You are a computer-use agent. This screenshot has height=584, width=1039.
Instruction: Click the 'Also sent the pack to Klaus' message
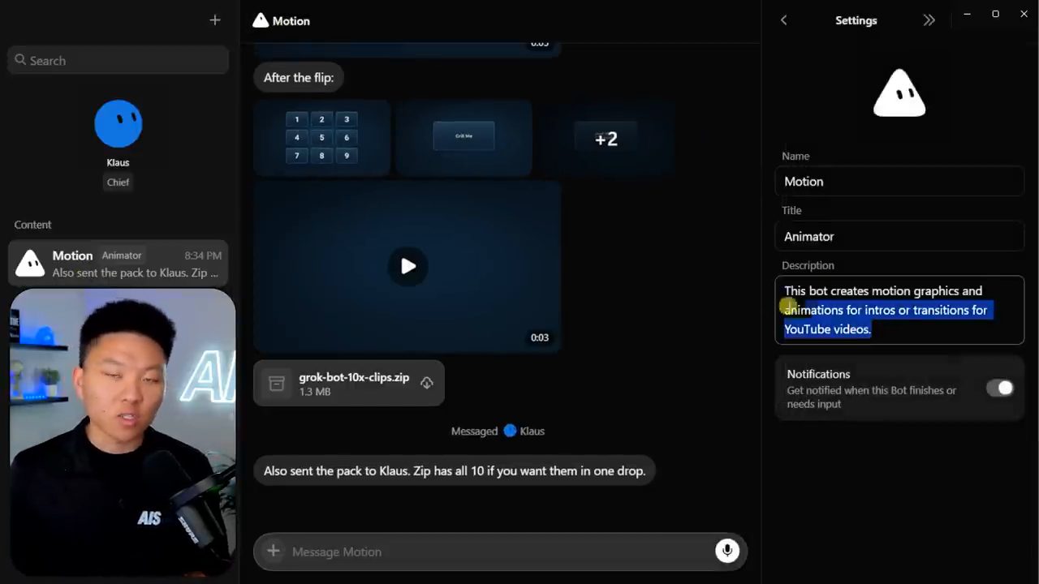[455, 470]
